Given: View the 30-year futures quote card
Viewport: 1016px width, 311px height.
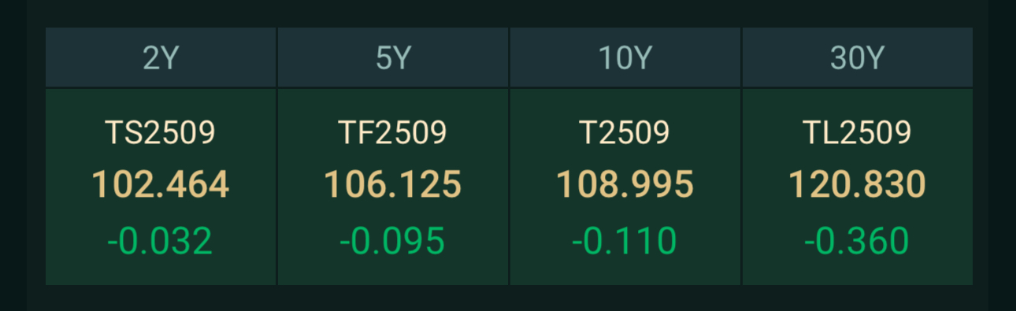Looking at the screenshot, I should click(x=858, y=187).
